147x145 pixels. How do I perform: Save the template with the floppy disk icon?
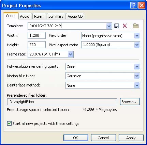117,26
